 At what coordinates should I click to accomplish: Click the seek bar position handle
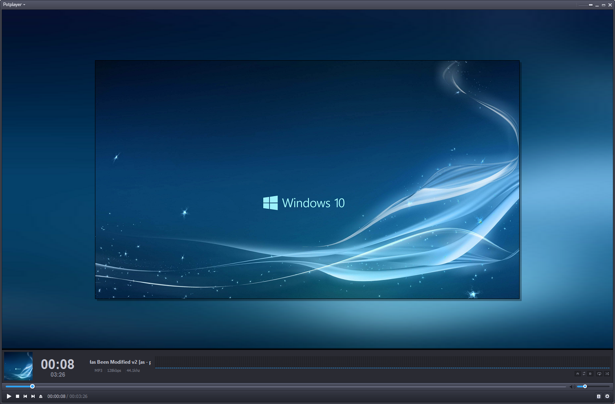point(32,387)
